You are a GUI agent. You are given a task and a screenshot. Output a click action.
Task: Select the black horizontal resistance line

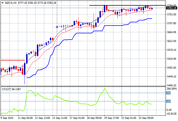click(127, 6)
